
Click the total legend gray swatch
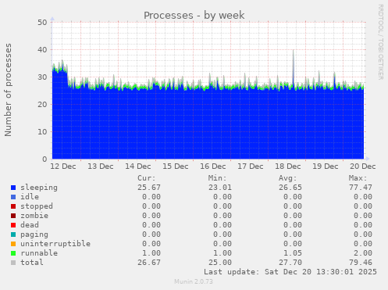pos(13,263)
